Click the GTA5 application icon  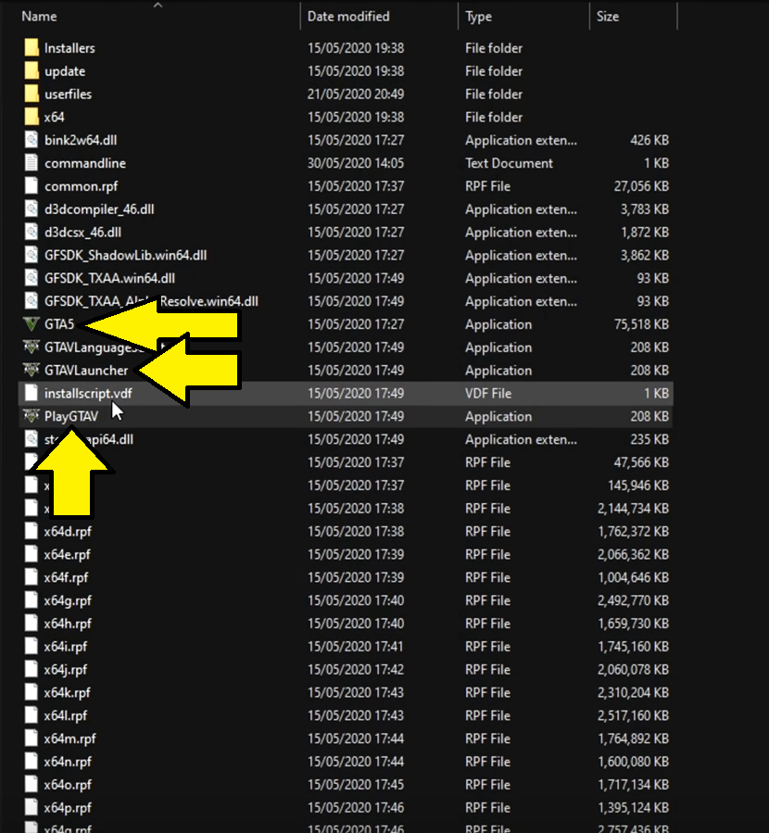coord(32,324)
